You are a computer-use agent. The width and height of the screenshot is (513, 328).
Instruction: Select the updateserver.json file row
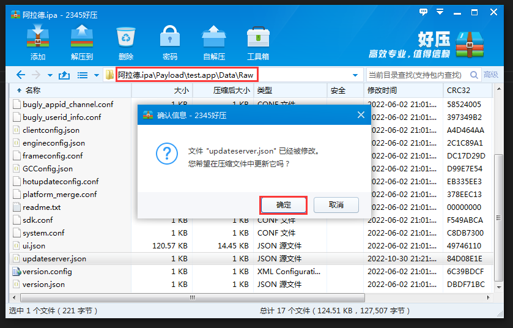point(54,259)
